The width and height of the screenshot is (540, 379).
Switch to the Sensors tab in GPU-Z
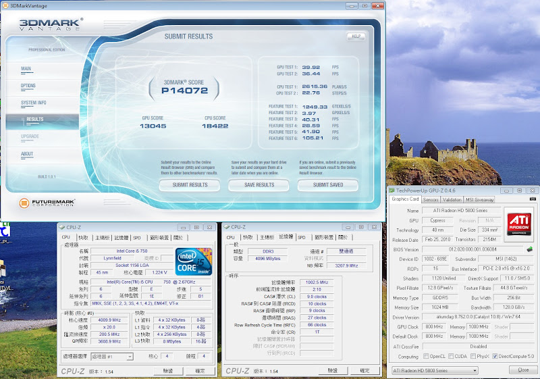431,199
